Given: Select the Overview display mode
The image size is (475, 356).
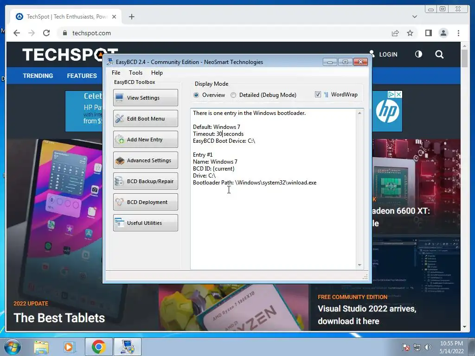Looking at the screenshot, I should point(196,95).
